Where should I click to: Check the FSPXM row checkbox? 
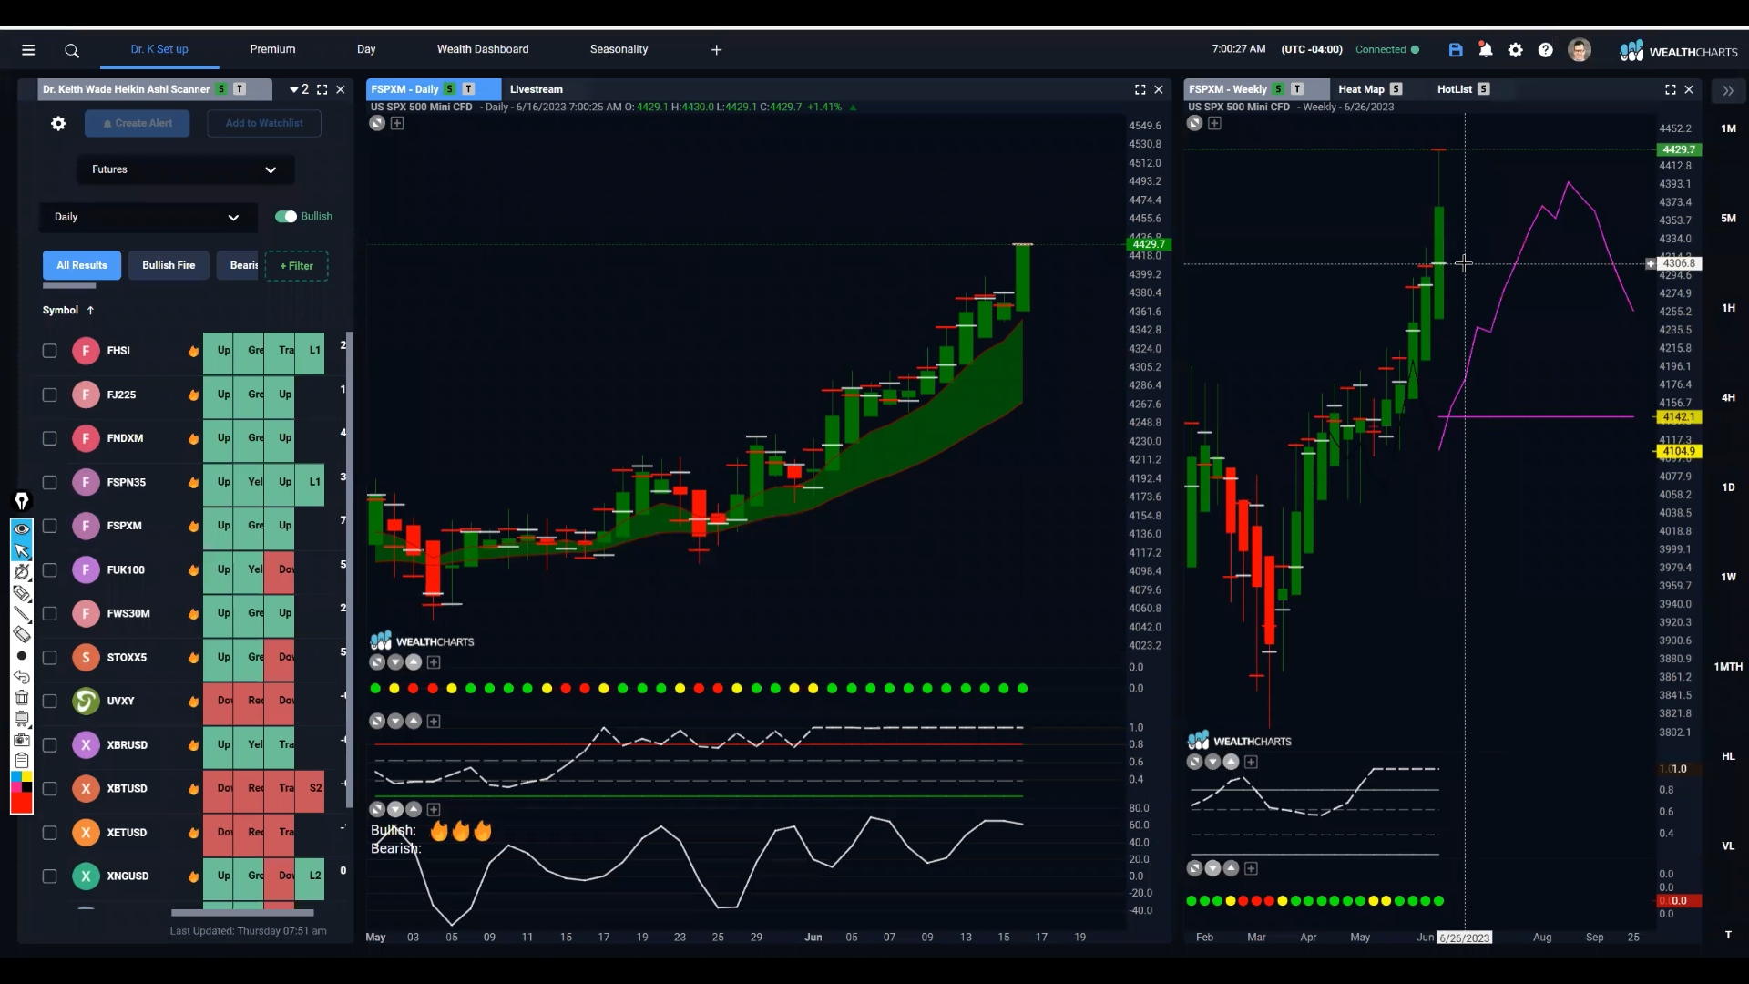click(x=49, y=526)
